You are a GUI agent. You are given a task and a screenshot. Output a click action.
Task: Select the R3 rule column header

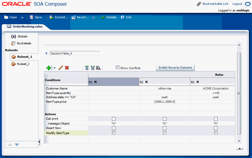212,82
